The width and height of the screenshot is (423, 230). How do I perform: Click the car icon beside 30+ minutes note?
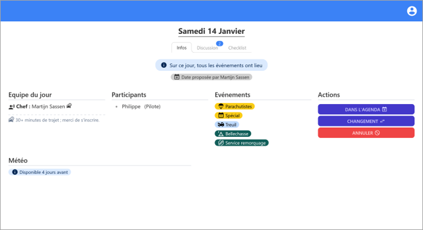pyautogui.click(x=12, y=119)
